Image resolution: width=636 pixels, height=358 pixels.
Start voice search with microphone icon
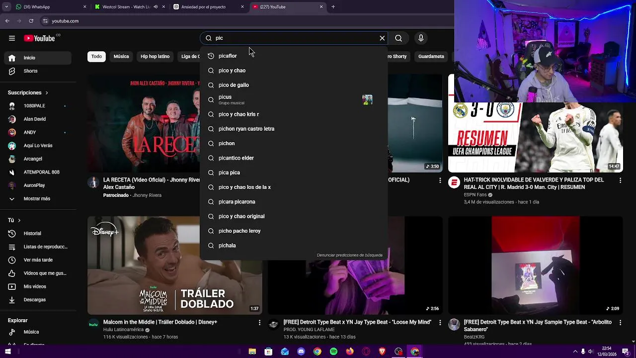click(421, 38)
